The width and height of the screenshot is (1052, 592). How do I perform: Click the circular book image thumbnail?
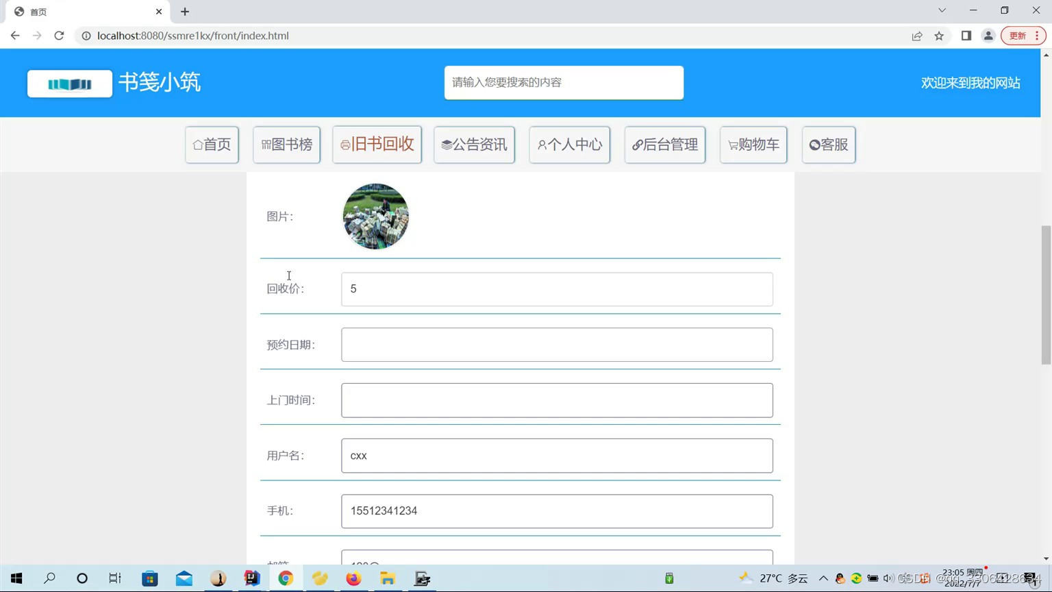375,216
